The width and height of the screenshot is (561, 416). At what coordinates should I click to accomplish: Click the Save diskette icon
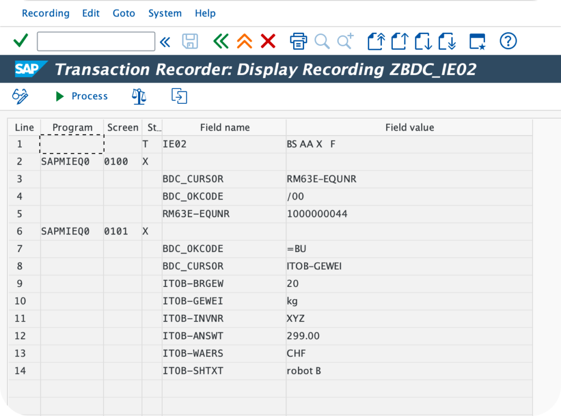pos(190,41)
